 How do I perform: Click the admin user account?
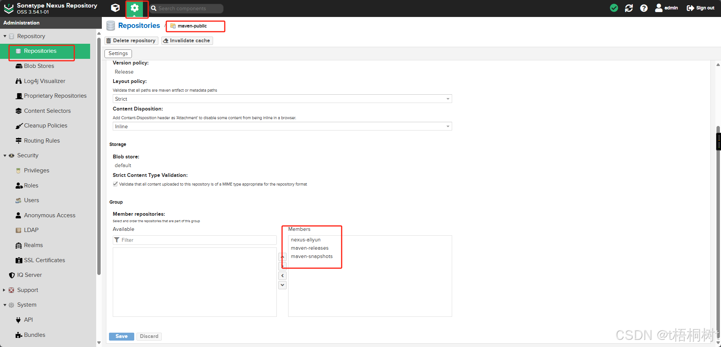tap(666, 8)
